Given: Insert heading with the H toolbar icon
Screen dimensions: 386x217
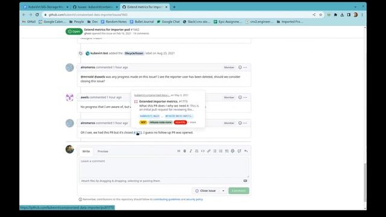Looking at the screenshot, I should 179,151.
